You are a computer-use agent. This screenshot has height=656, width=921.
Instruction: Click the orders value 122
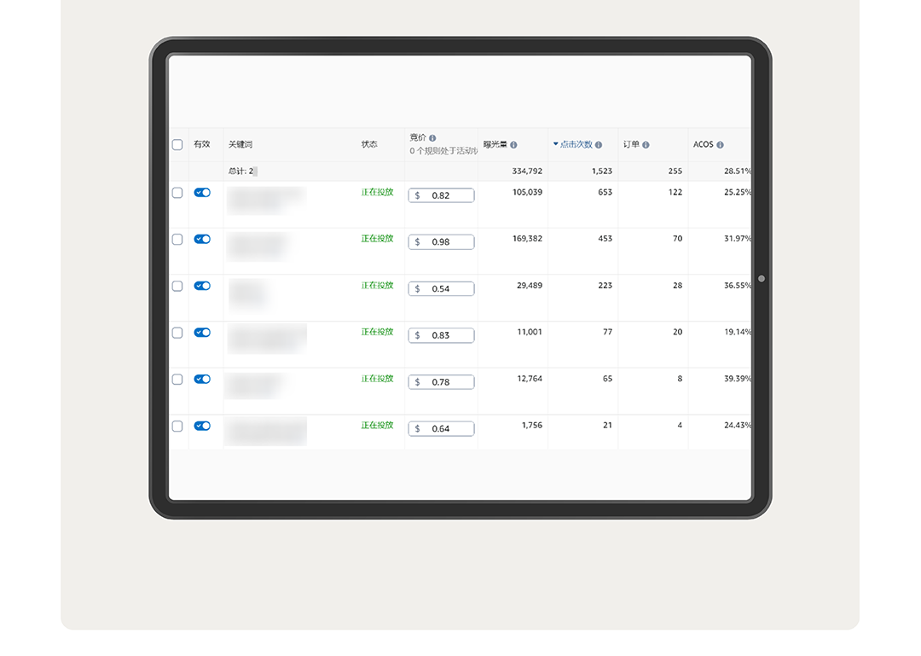[675, 192]
